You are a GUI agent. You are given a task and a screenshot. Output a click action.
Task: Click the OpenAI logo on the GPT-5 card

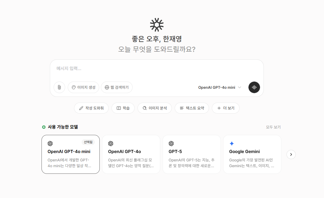pos(171,144)
